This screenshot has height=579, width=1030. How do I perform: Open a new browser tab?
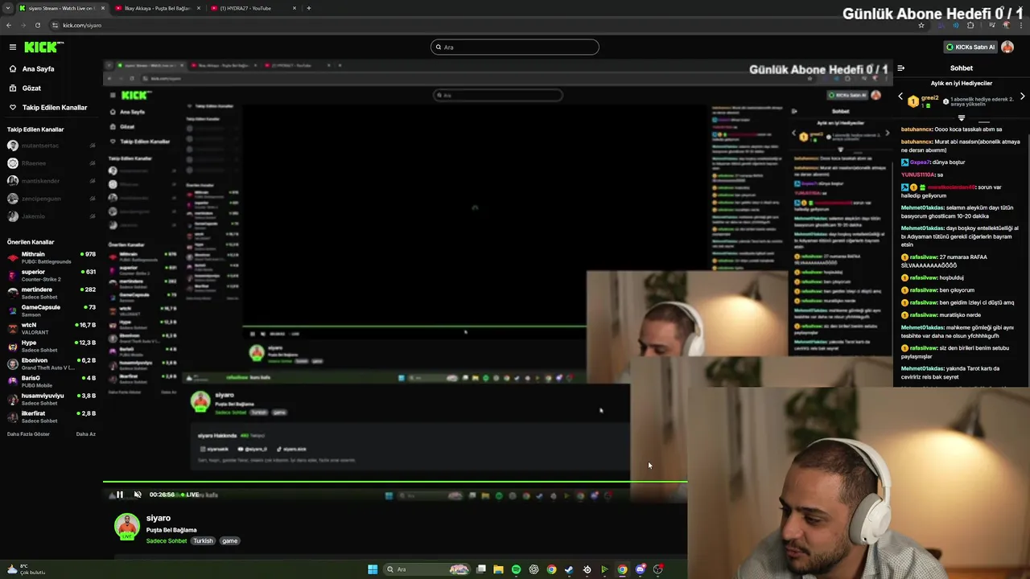309,8
